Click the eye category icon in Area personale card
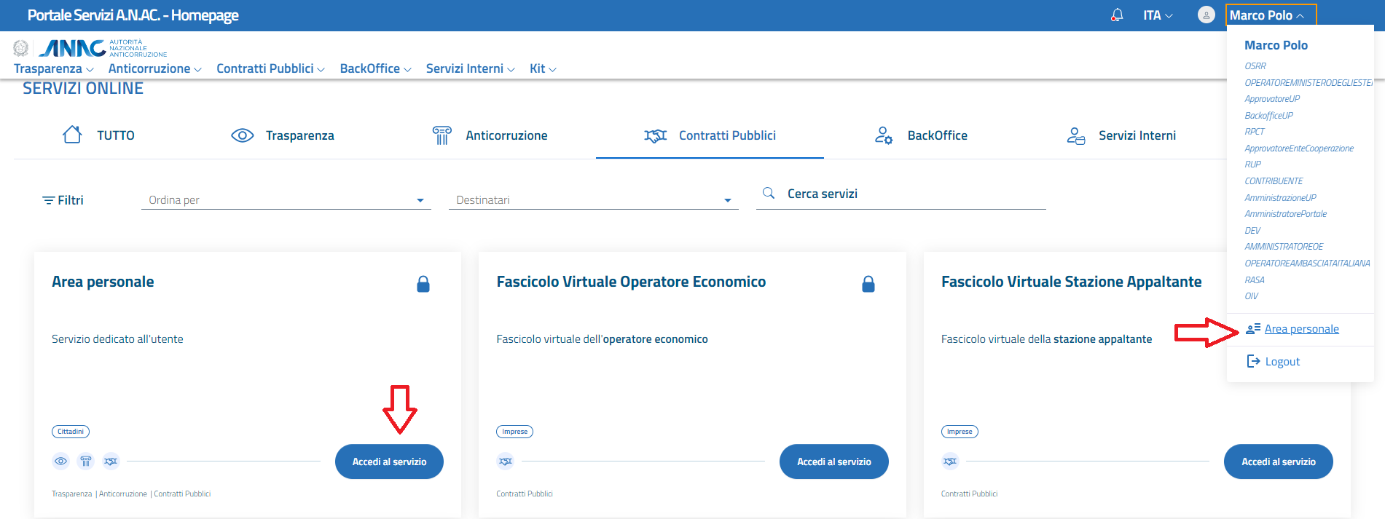1385x519 pixels. click(x=61, y=461)
